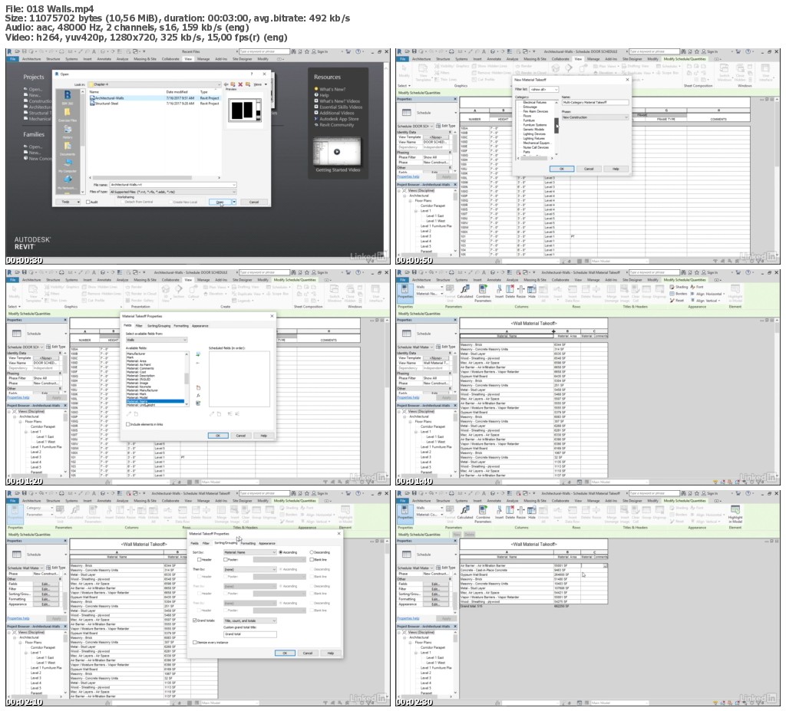Click Highlight in Model icon in 00:02:30 frame
The height and width of the screenshot is (711, 786).
735,514
